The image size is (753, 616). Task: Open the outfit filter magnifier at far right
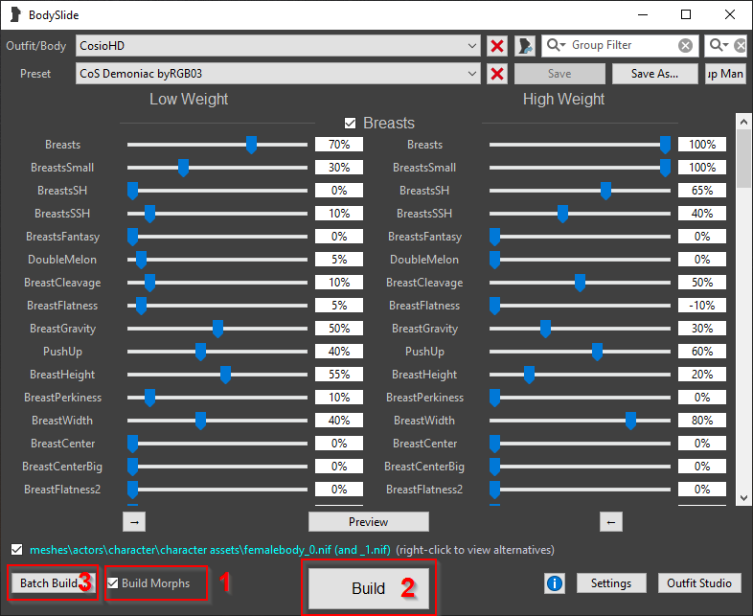tap(719, 45)
